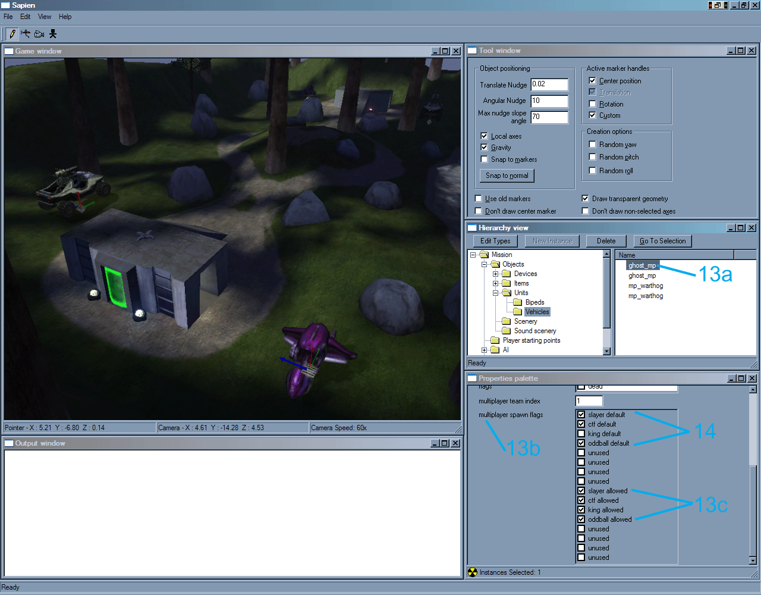Viewport: 761px width, 595px height.
Task: Select the Vehicles tree item
Action: click(537, 312)
